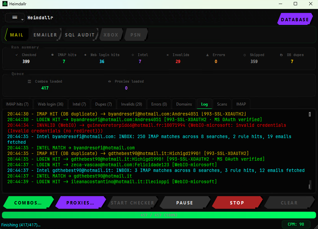The image size is (318, 229).
Task: Show the Dupes (7) tab
Action: tap(104, 104)
